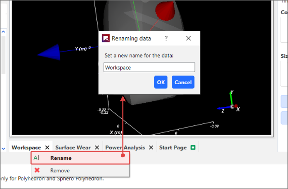The image size is (288, 189).
Task: Close the Power Analysis tab
Action: tap(151, 148)
